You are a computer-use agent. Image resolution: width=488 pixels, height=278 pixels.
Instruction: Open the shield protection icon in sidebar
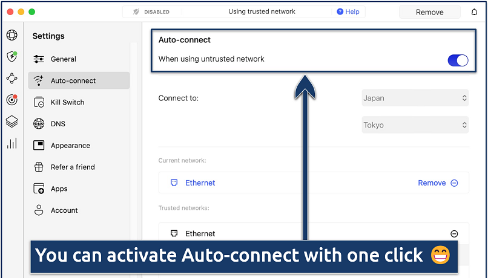pyautogui.click(x=12, y=57)
